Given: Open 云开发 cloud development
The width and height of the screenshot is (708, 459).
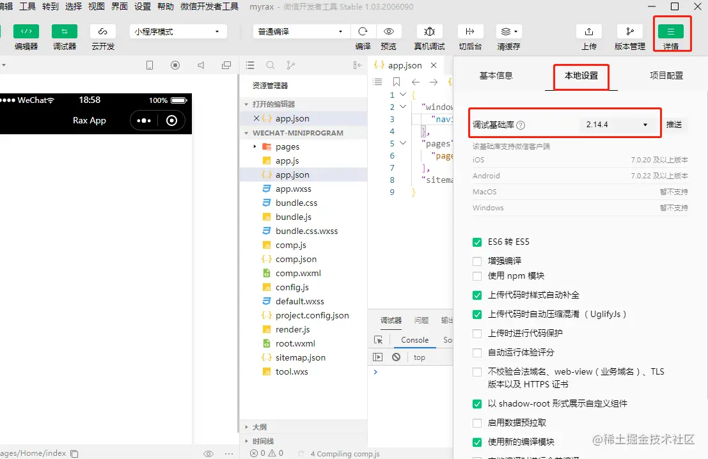Looking at the screenshot, I should point(103,31).
